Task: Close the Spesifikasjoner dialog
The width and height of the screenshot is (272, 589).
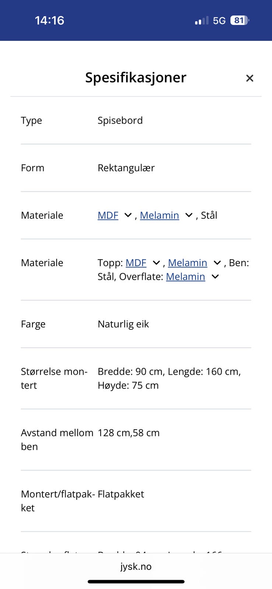Action: (x=250, y=78)
